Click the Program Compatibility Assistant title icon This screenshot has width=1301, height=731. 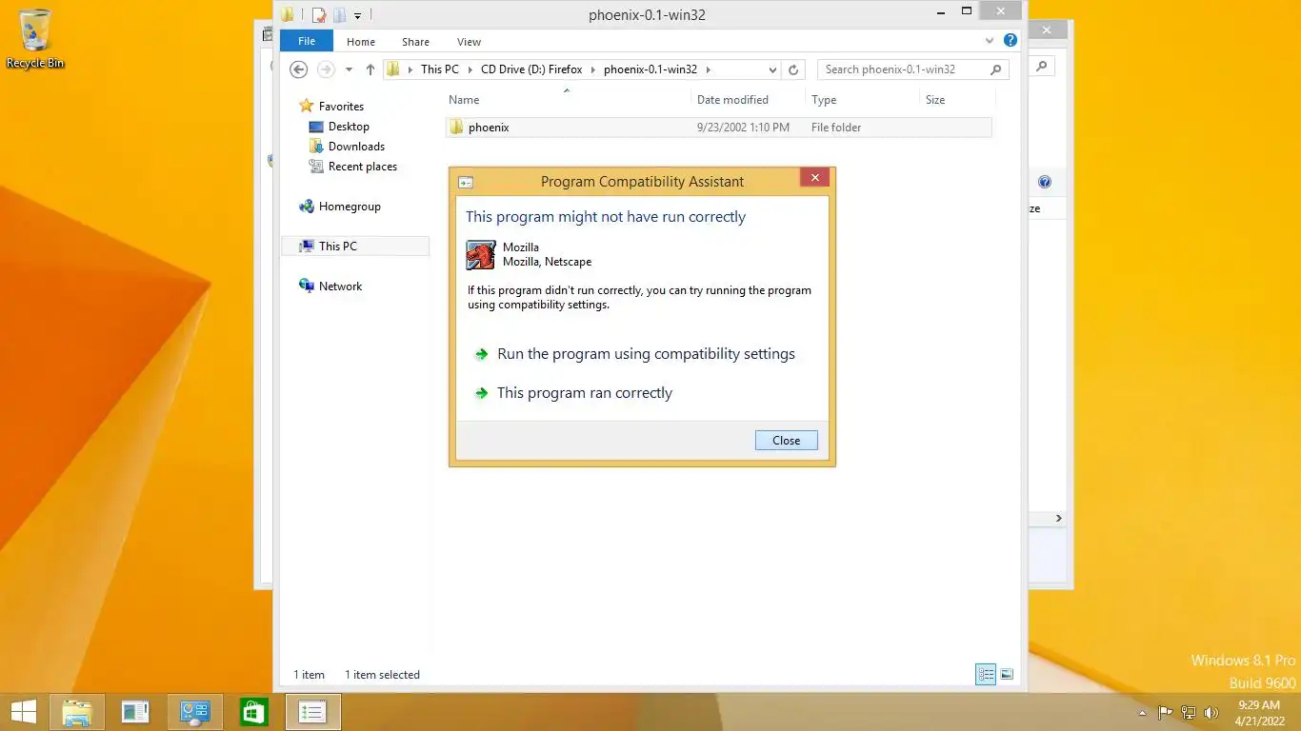(466, 182)
